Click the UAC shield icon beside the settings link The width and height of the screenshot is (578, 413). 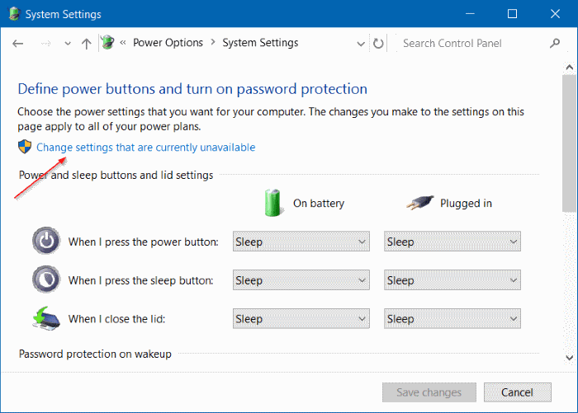click(25, 147)
